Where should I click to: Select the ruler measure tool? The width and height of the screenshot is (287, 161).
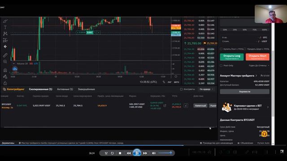pos(5,55)
